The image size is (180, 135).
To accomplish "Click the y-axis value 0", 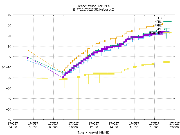I will point(10,57).
